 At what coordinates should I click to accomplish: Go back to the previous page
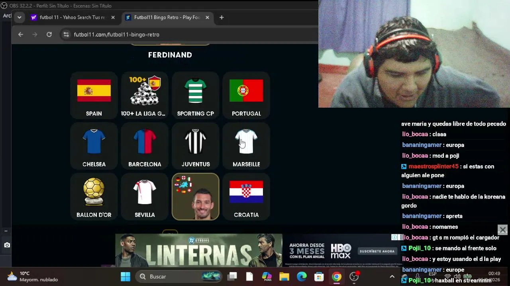pyautogui.click(x=21, y=35)
